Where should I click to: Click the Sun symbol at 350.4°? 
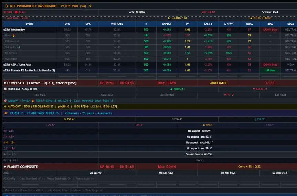65,119
